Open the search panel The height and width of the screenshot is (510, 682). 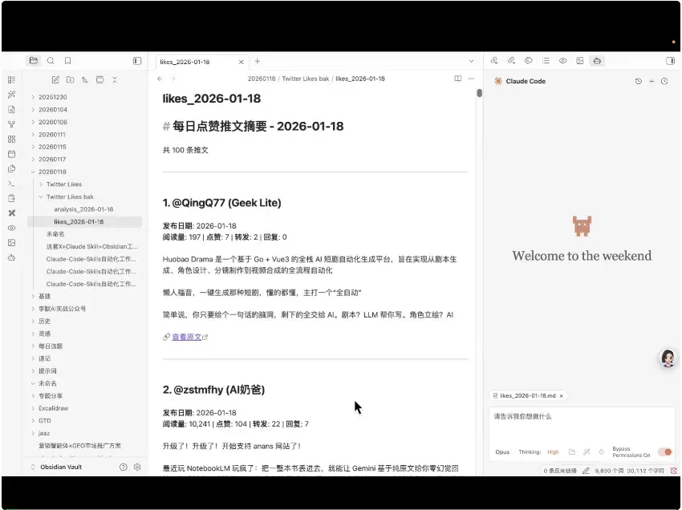(x=51, y=61)
